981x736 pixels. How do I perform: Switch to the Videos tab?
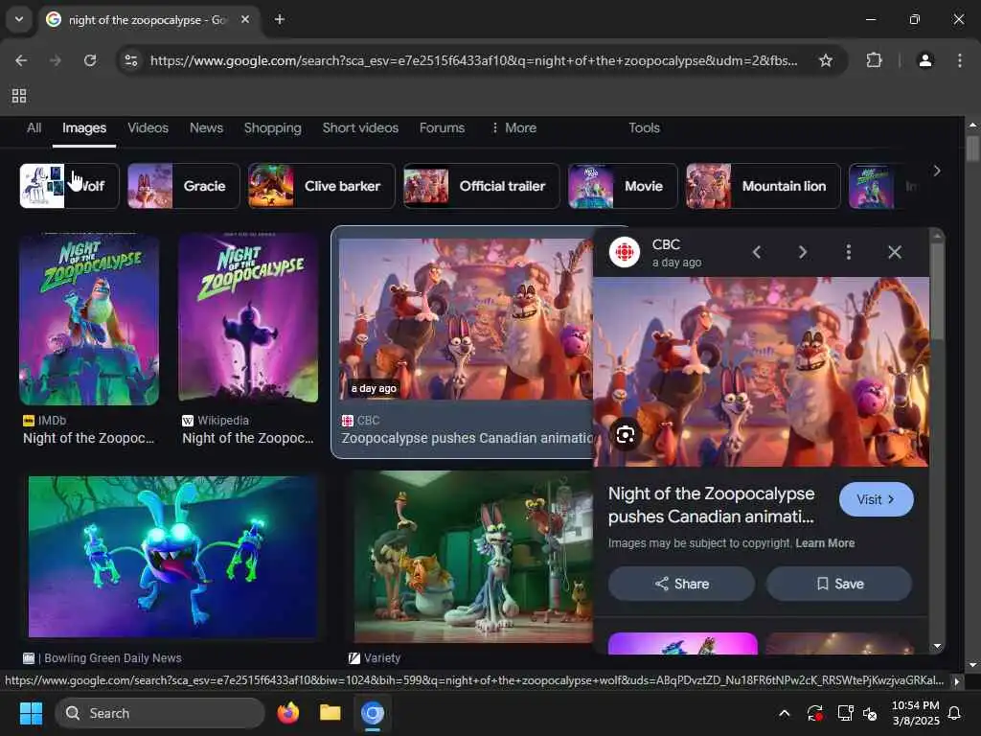click(x=148, y=127)
